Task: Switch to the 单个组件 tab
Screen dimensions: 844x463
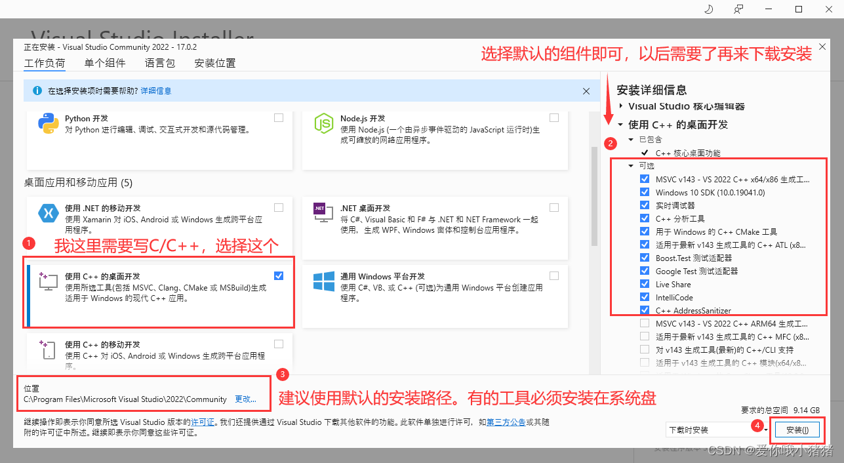Action: tap(105, 62)
